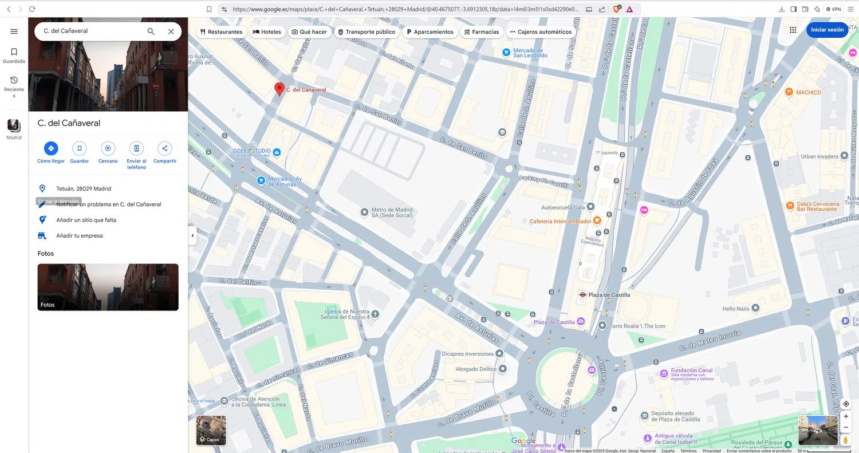Open the VPN button in browser
Viewport: 859px width, 453px height.
[834, 9]
